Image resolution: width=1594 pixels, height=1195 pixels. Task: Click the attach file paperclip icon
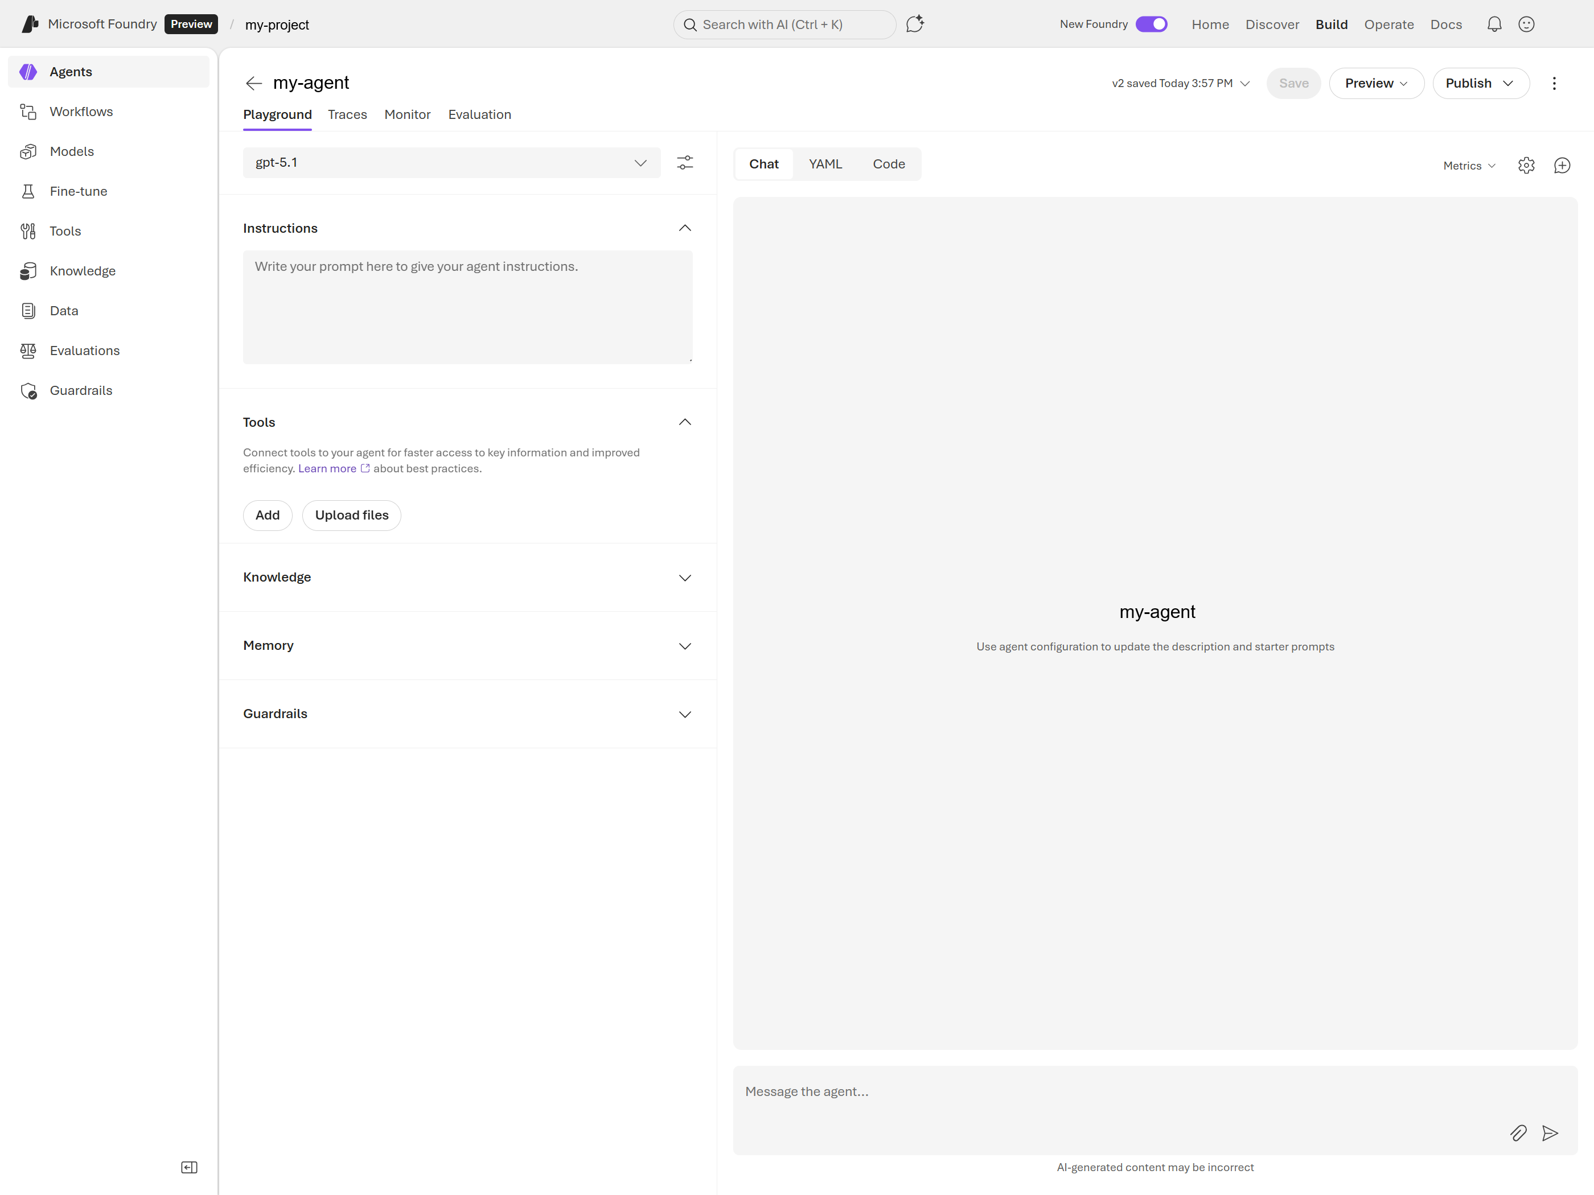point(1518,1133)
